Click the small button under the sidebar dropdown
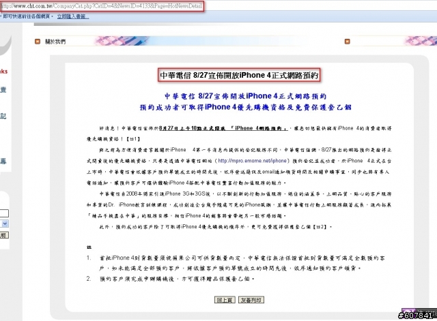 pyautogui.click(x=4, y=235)
